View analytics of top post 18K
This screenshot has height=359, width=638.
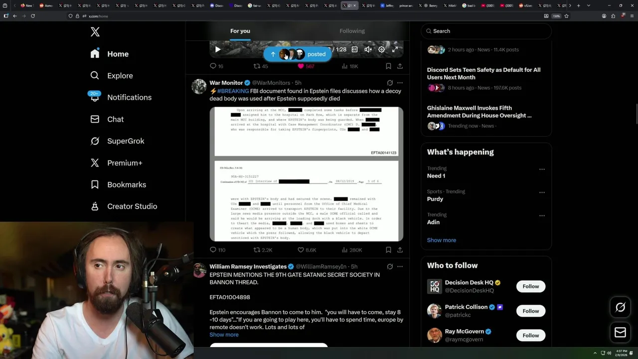349,66
